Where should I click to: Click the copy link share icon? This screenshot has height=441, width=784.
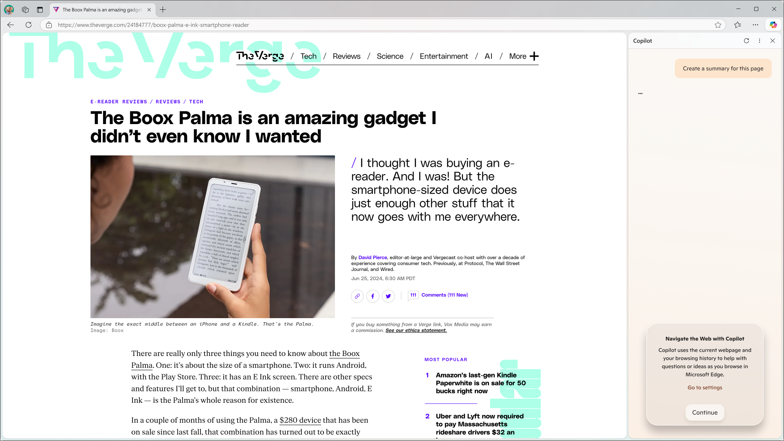[x=357, y=296]
